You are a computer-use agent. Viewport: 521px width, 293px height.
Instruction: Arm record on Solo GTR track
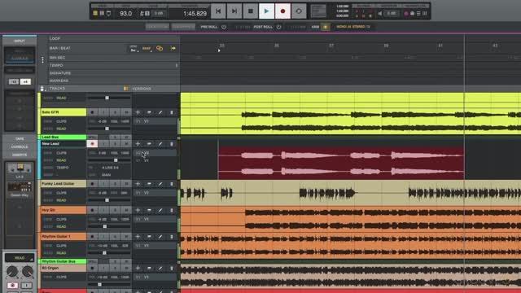(92, 112)
